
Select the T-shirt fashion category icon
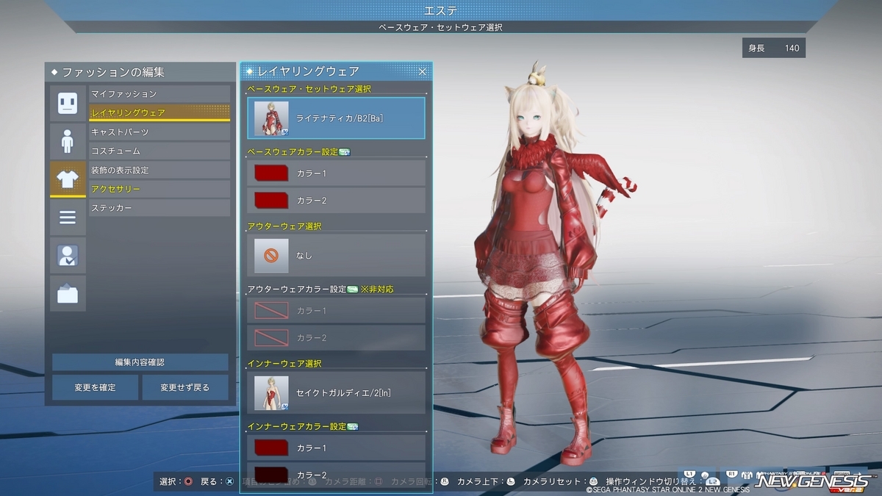[x=68, y=179]
